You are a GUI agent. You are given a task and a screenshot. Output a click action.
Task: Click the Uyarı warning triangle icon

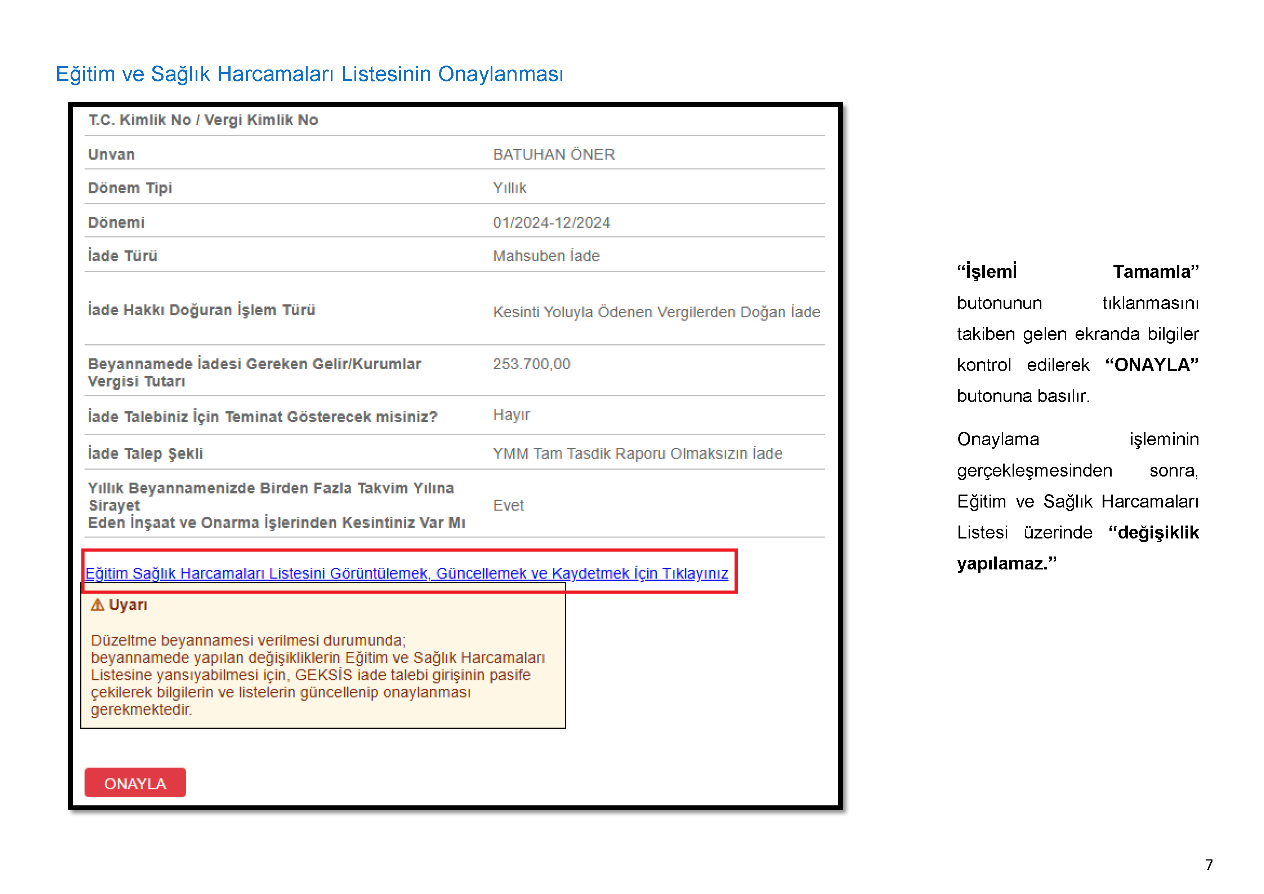tap(98, 605)
